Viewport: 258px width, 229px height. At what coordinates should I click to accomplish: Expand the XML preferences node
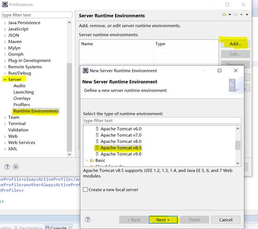click(x=5, y=149)
